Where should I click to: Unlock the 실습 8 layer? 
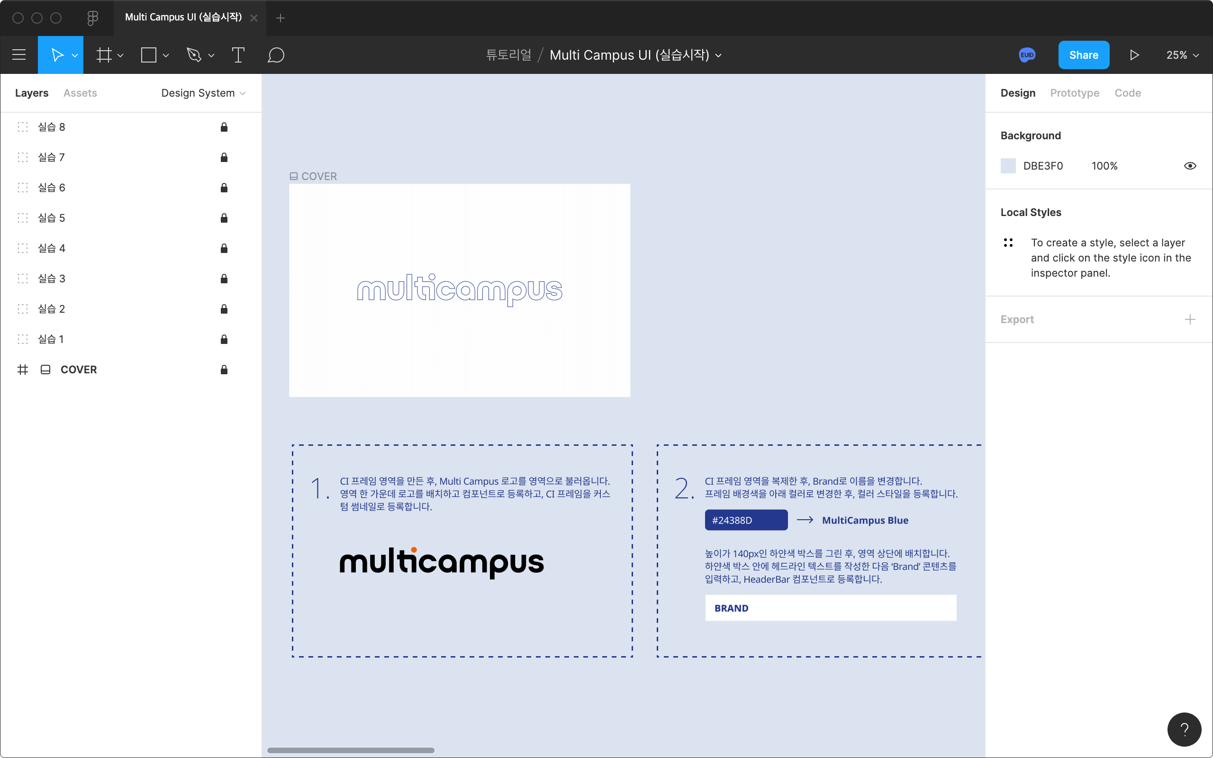224,127
